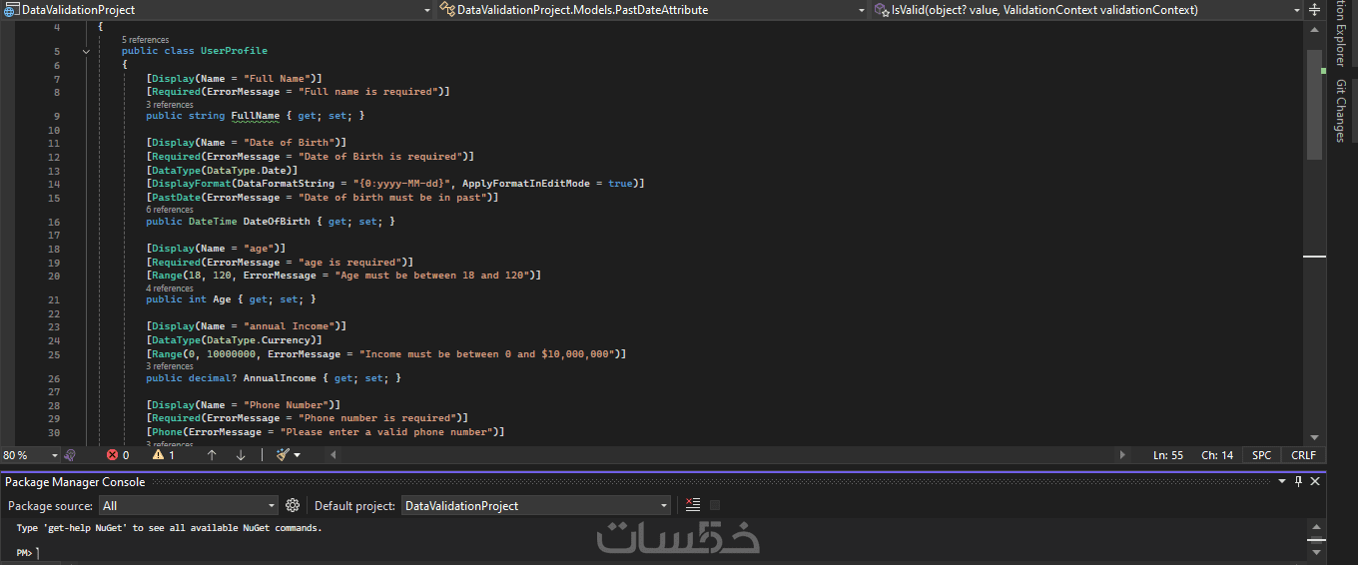Image resolution: width=1358 pixels, height=565 pixels.
Task: Open 4 references CodeLens above Age
Action: coord(170,287)
